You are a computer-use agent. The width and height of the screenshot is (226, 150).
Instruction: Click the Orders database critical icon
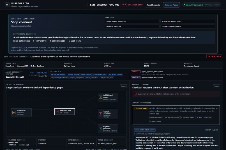[x=100, y=114]
